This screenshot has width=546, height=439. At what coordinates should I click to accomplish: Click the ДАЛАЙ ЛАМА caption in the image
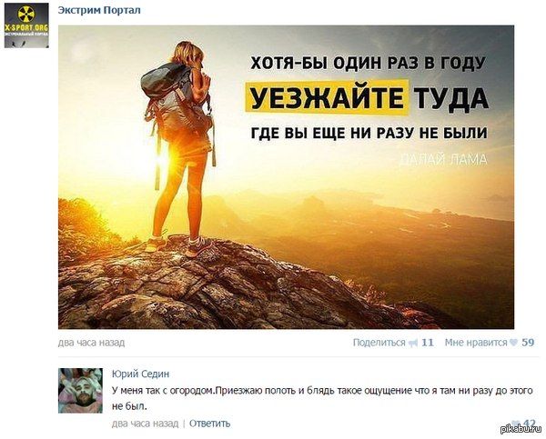point(442,159)
